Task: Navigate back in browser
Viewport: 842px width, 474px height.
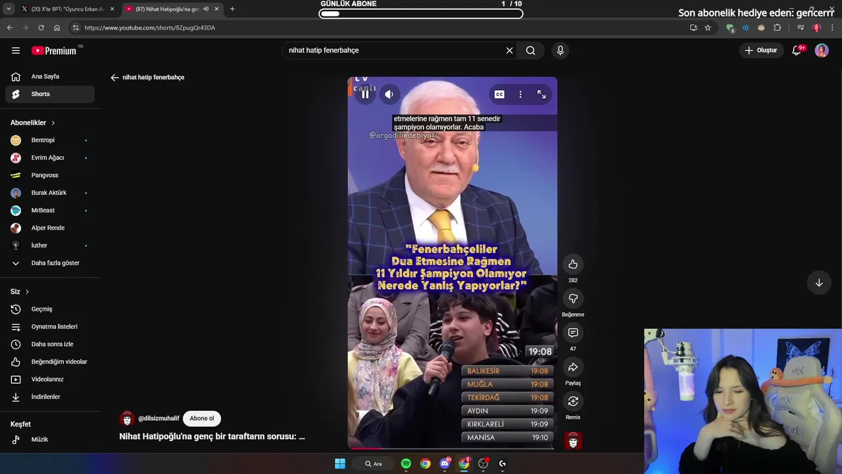Action: point(9,28)
